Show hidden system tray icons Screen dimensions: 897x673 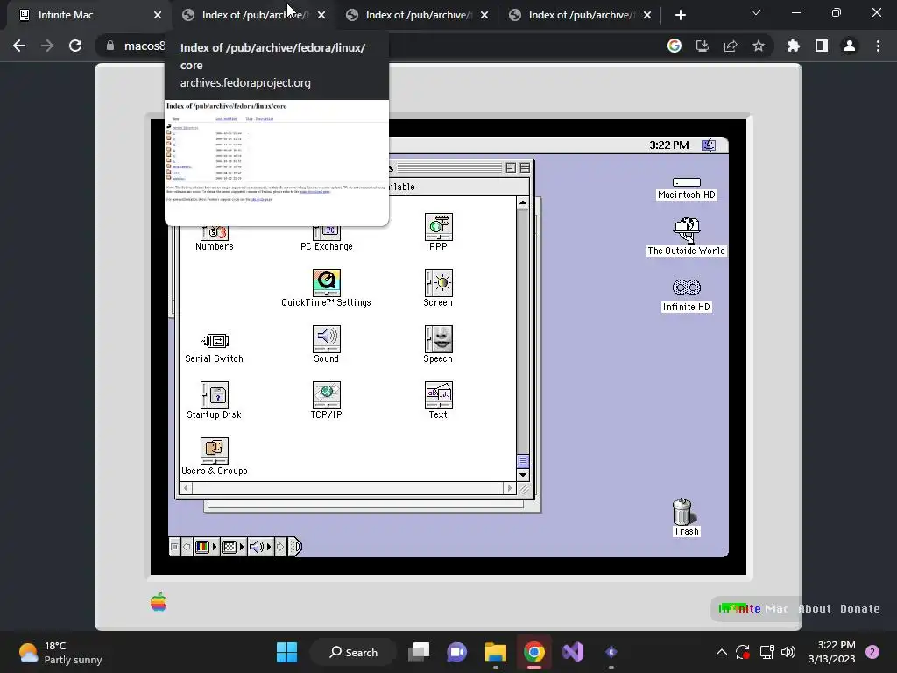(x=722, y=652)
